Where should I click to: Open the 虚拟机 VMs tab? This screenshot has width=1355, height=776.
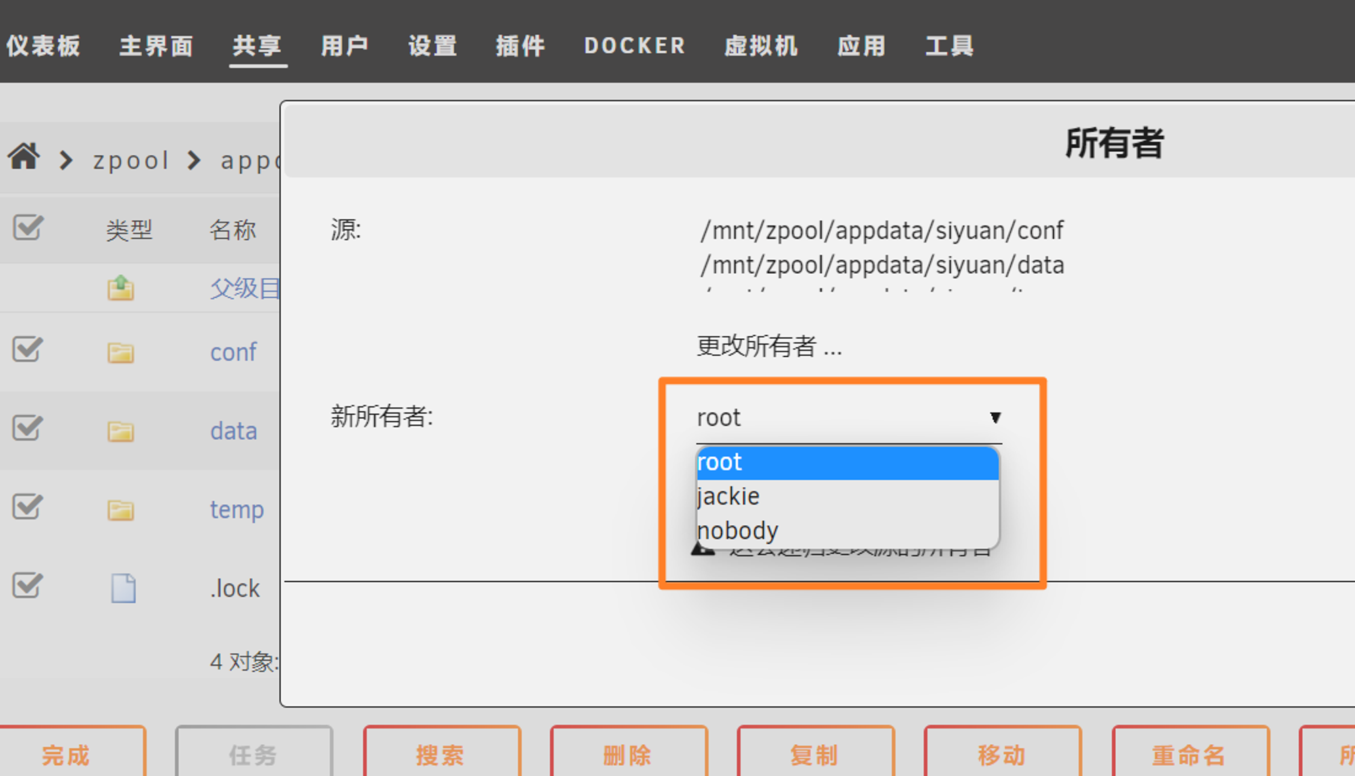[x=762, y=45]
